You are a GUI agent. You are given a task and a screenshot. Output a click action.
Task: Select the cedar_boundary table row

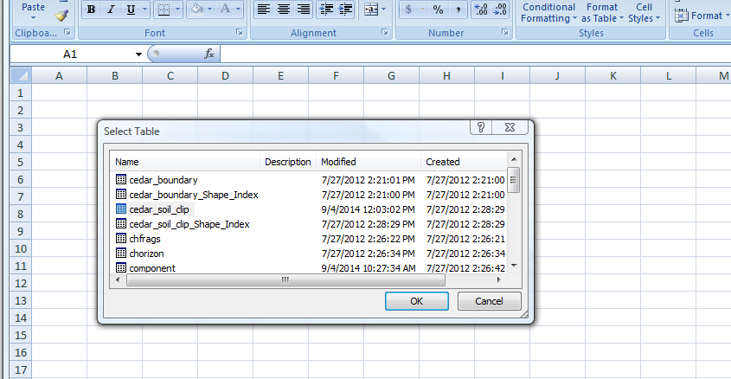(x=163, y=180)
